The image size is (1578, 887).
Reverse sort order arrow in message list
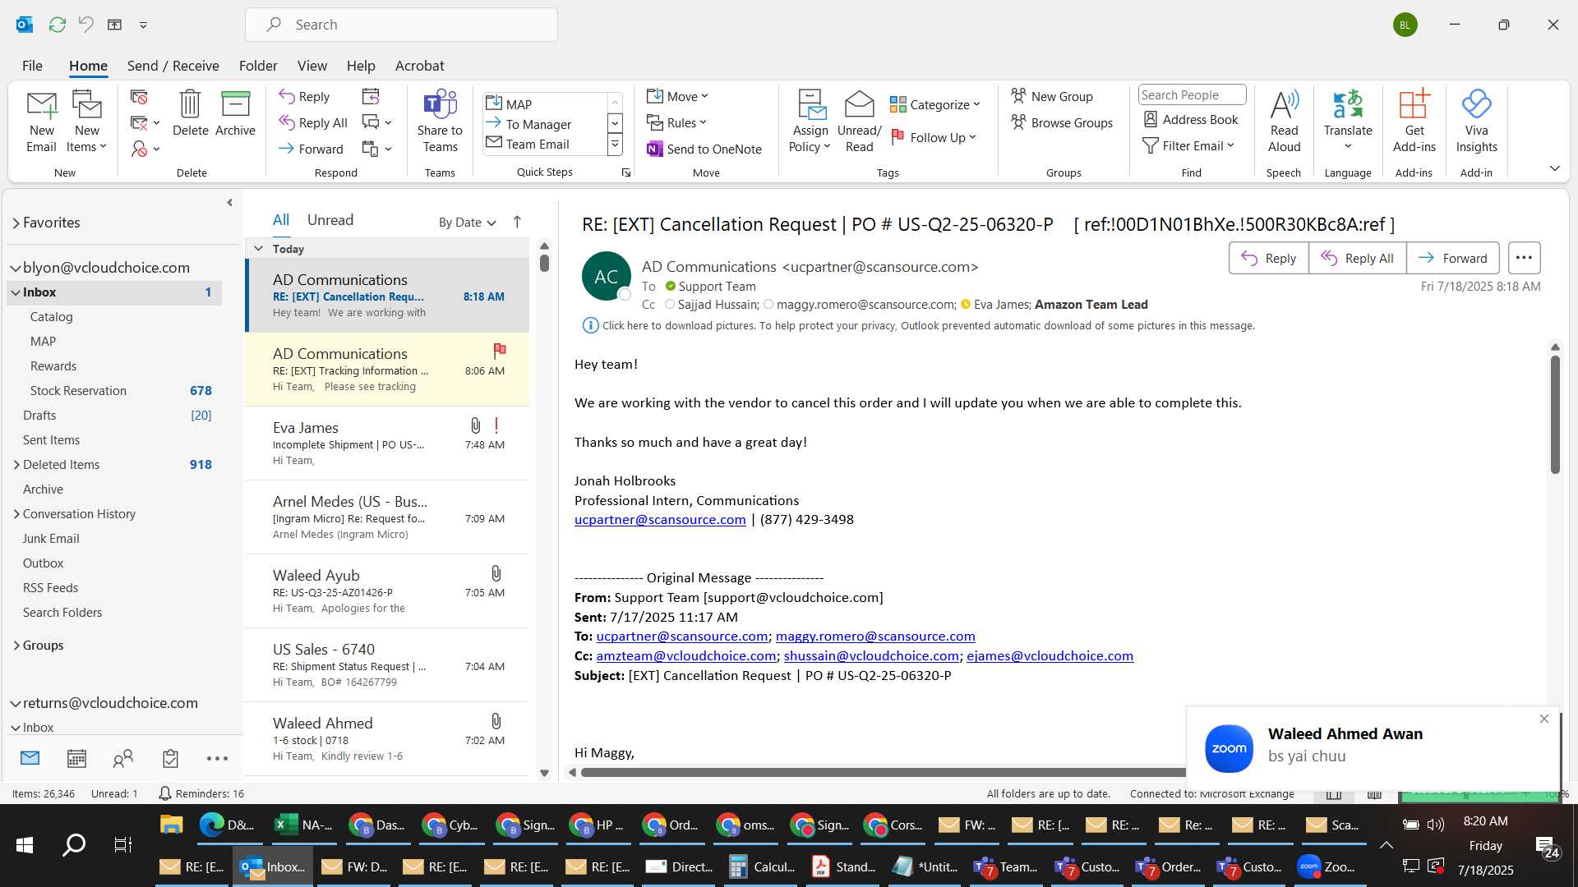click(x=517, y=222)
